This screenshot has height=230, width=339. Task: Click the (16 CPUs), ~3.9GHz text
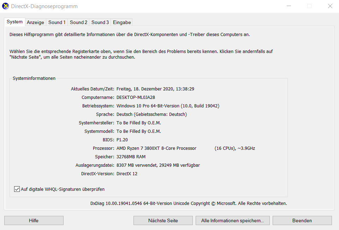pyautogui.click(x=235, y=148)
